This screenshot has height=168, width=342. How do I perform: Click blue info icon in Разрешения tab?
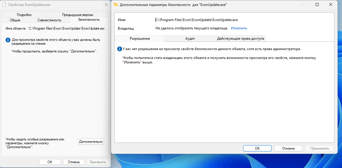[120, 49]
